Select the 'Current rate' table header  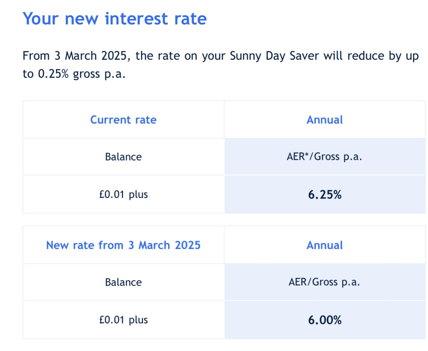point(123,120)
